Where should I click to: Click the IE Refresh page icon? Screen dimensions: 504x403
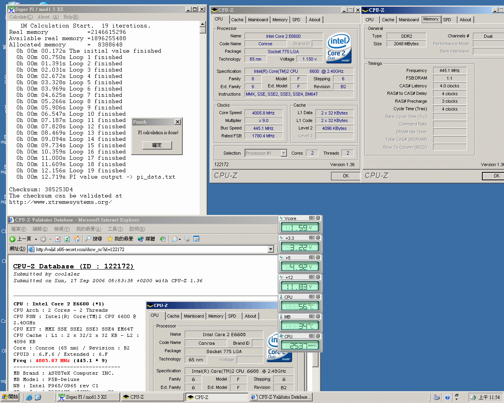(x=67, y=239)
